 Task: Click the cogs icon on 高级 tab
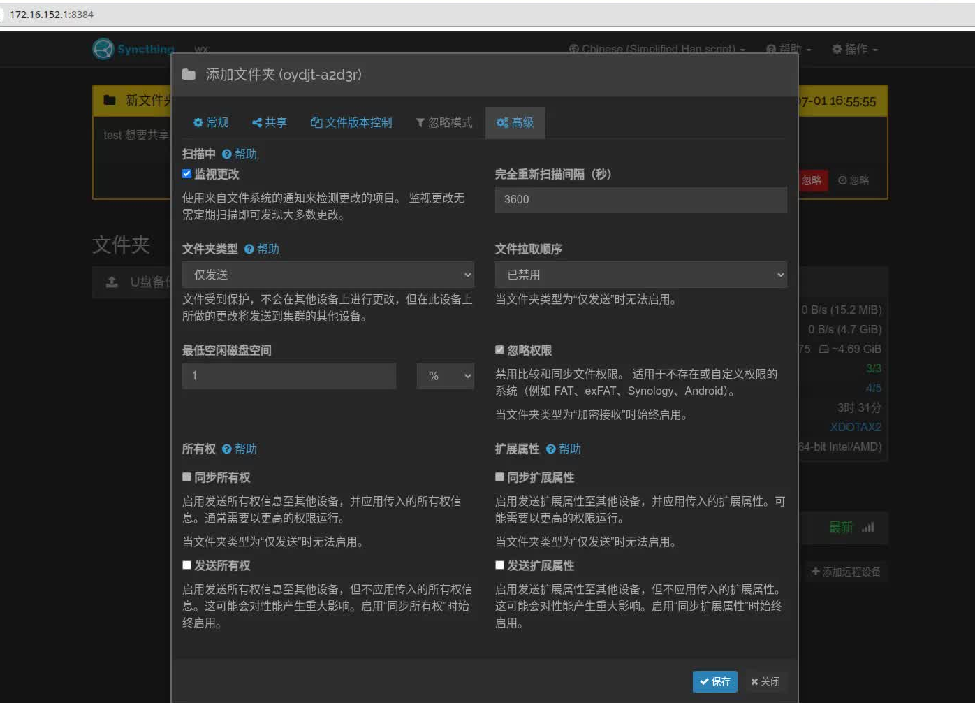502,122
